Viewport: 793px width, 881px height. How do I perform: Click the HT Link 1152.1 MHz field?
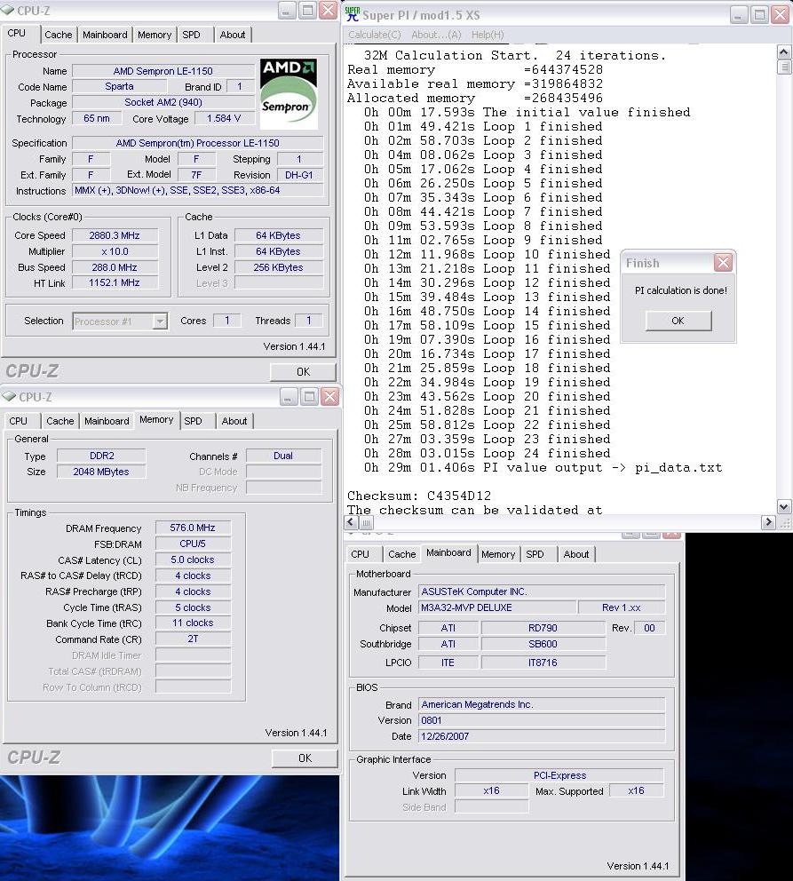(x=115, y=282)
